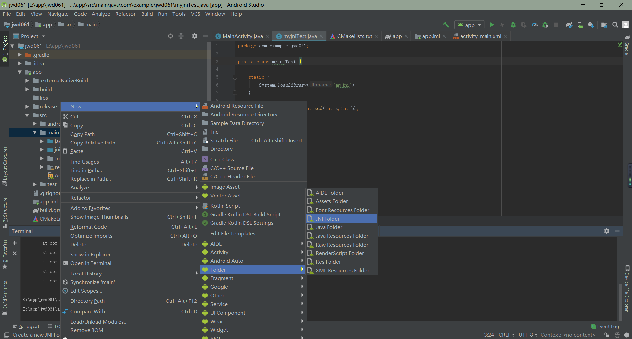Open the AVD Manager icon
The width and height of the screenshot is (632, 339).
580,25
